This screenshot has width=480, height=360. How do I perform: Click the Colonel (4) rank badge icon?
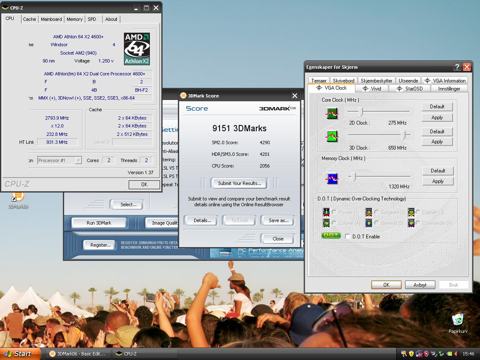pyautogui.click(x=326, y=223)
